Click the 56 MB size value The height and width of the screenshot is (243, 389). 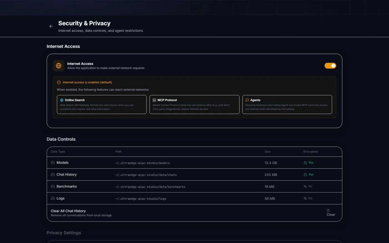coord(270,199)
